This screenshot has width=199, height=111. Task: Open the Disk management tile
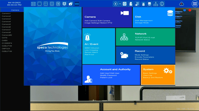[x=154, y=17]
